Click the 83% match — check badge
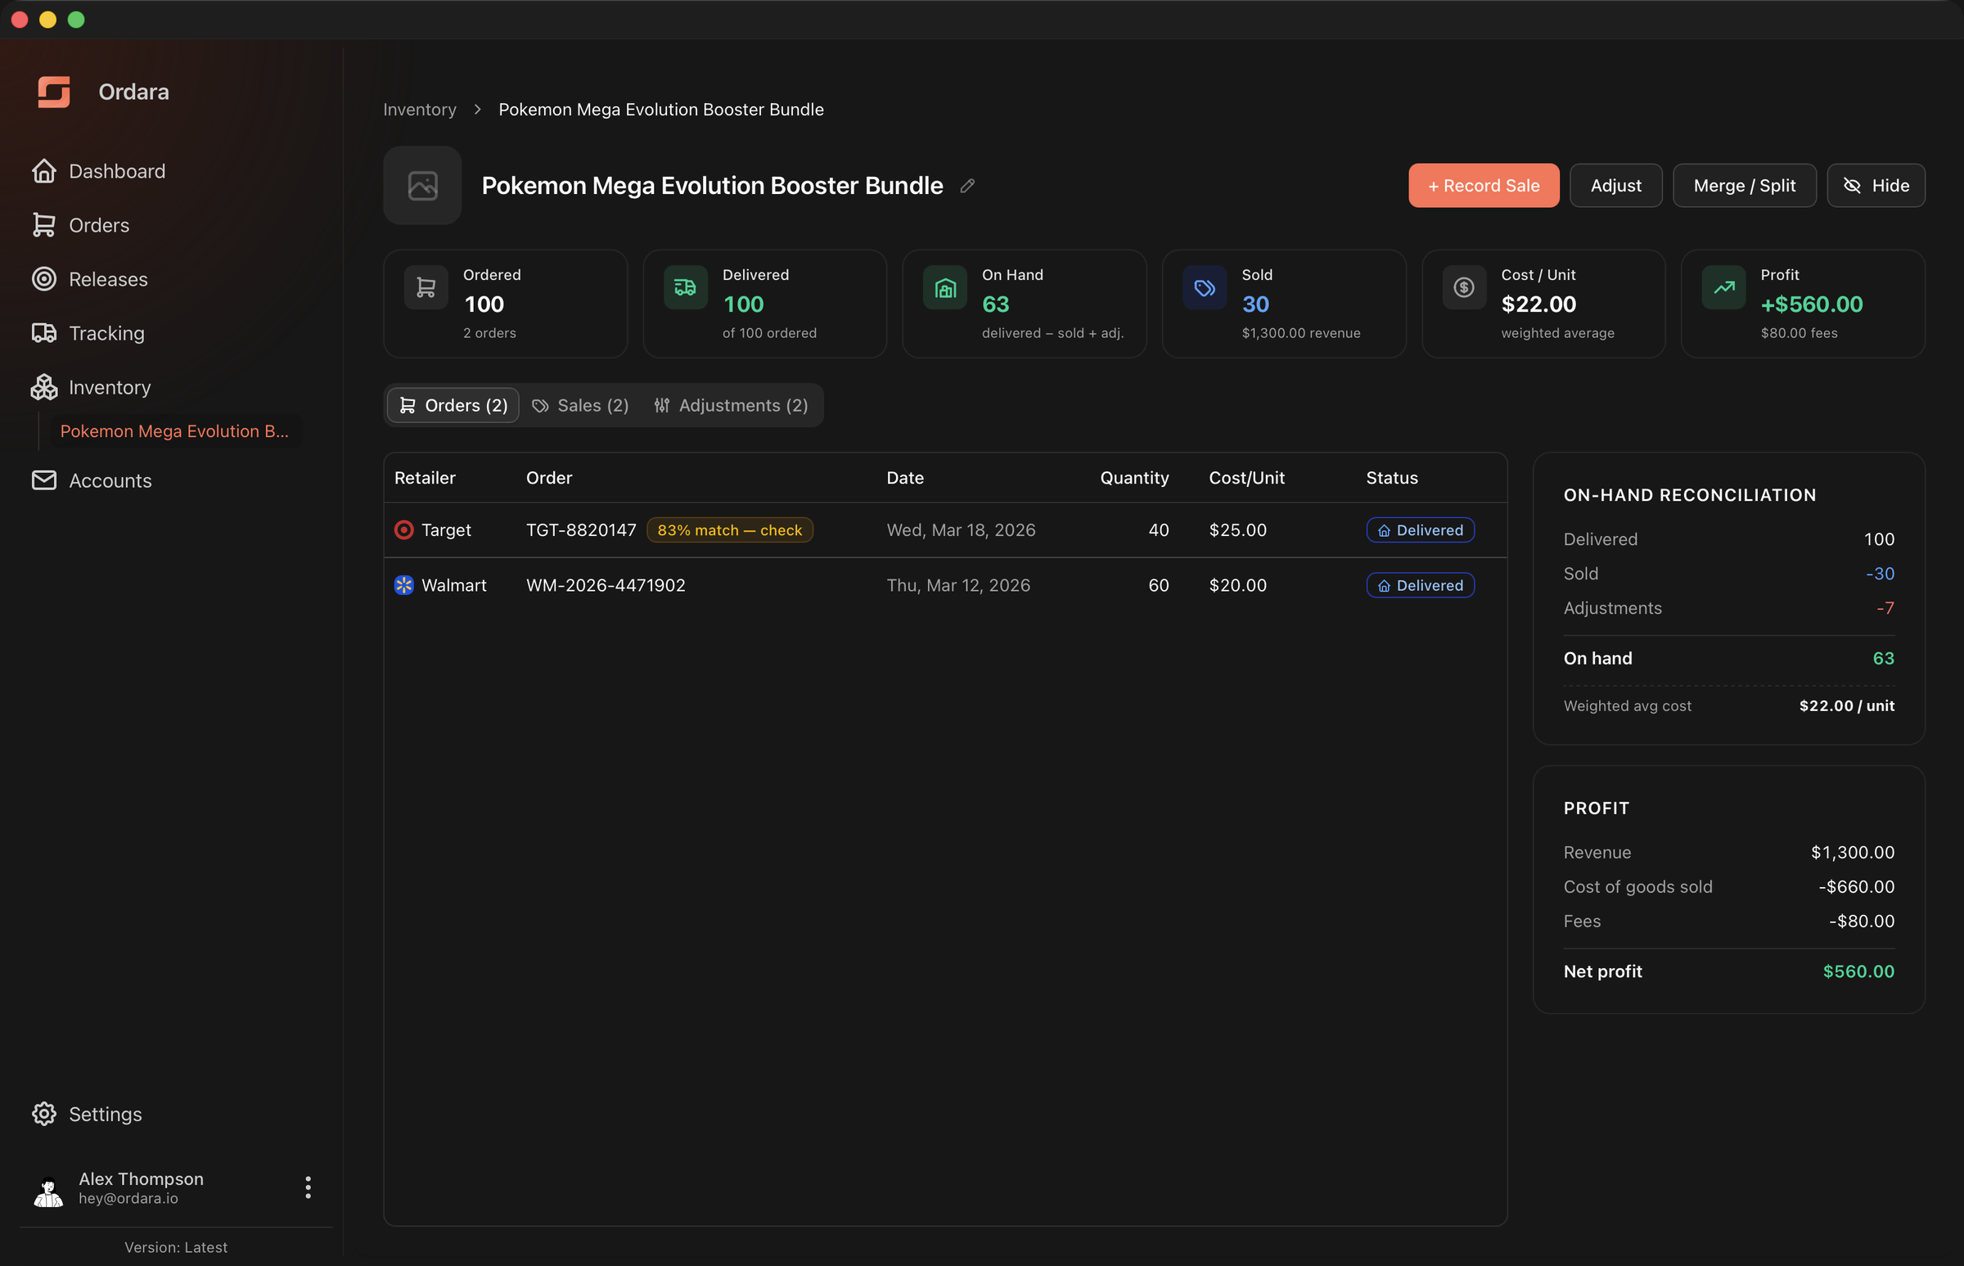The width and height of the screenshot is (1964, 1266). (730, 530)
